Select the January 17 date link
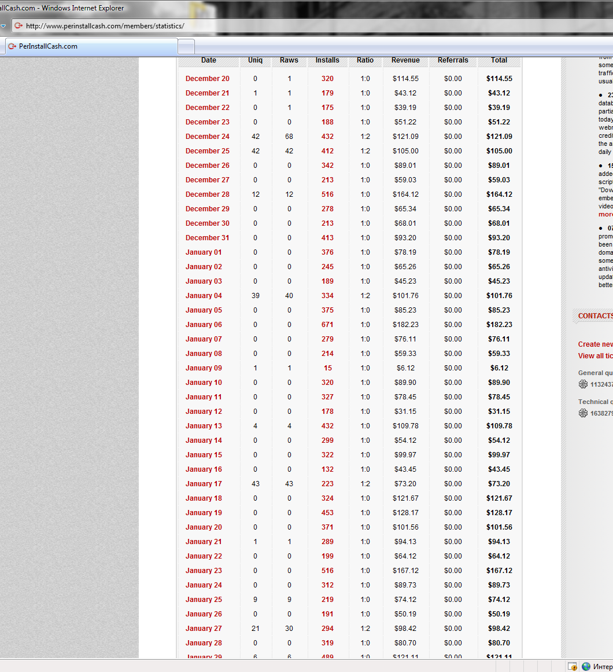 [204, 484]
